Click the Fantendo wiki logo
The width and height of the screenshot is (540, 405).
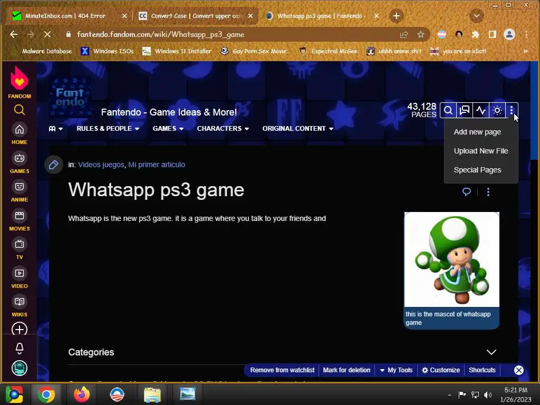pyautogui.click(x=70, y=98)
